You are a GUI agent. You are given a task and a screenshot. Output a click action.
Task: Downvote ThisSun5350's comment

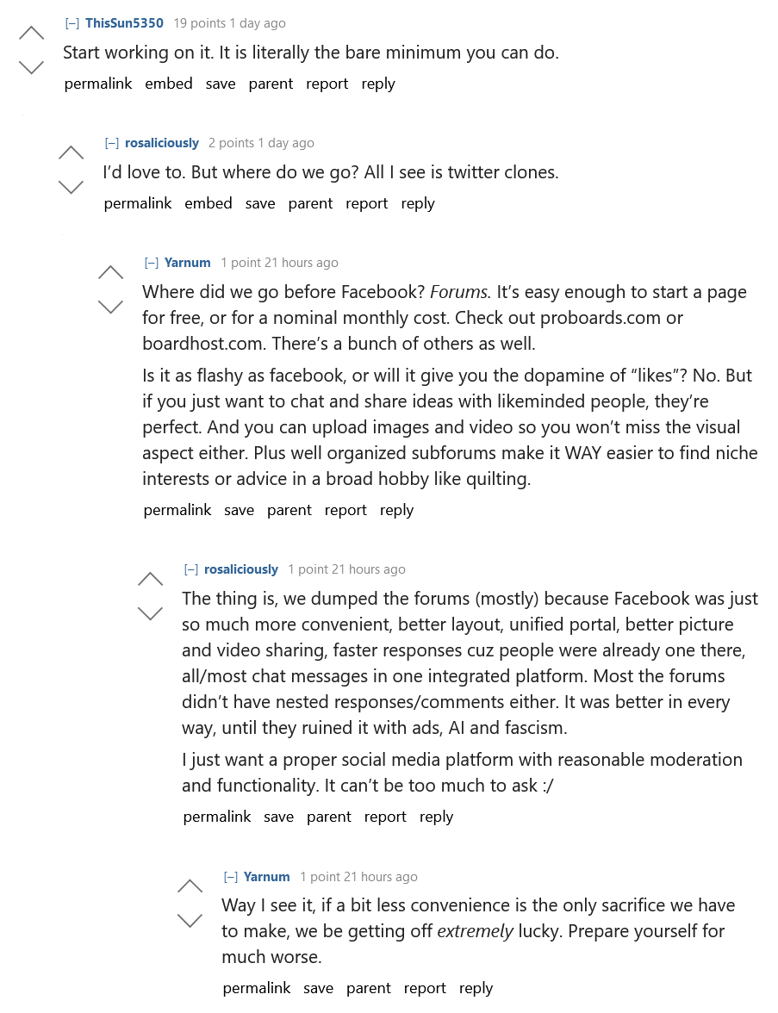[31, 67]
